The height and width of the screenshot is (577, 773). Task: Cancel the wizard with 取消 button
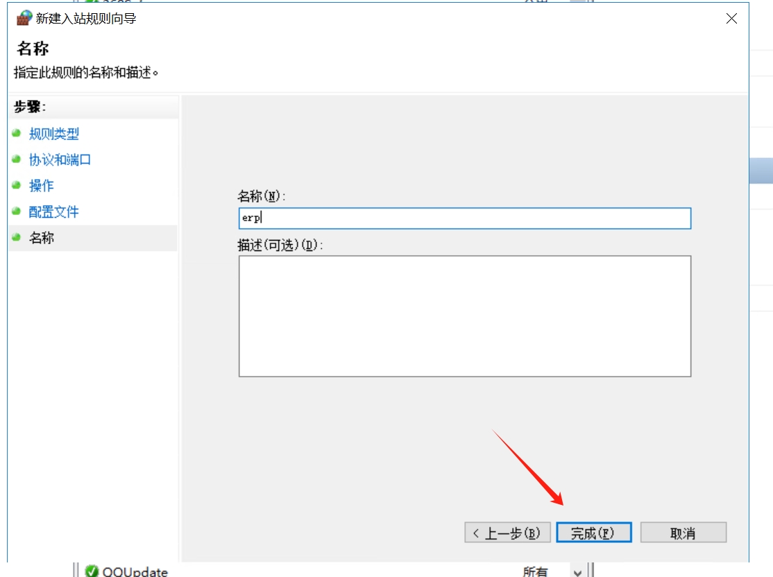683,533
